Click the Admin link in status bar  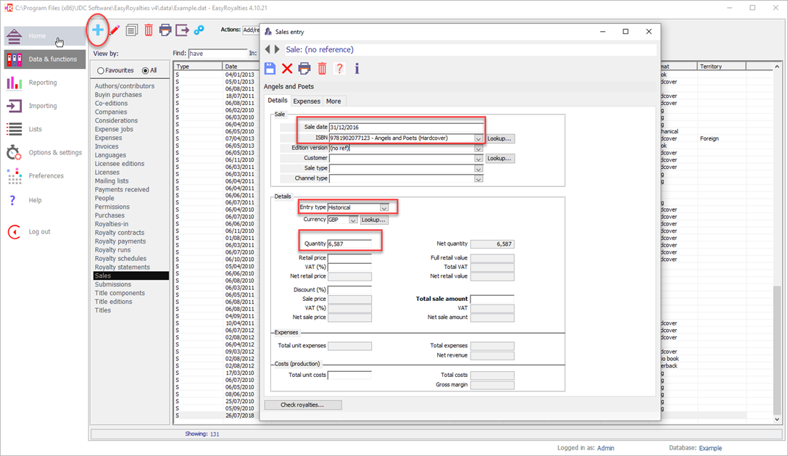605,448
